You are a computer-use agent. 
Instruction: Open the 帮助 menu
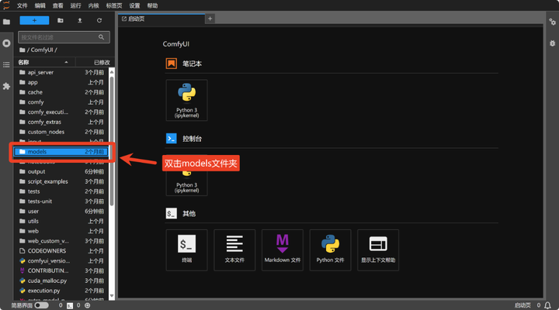pos(152,5)
